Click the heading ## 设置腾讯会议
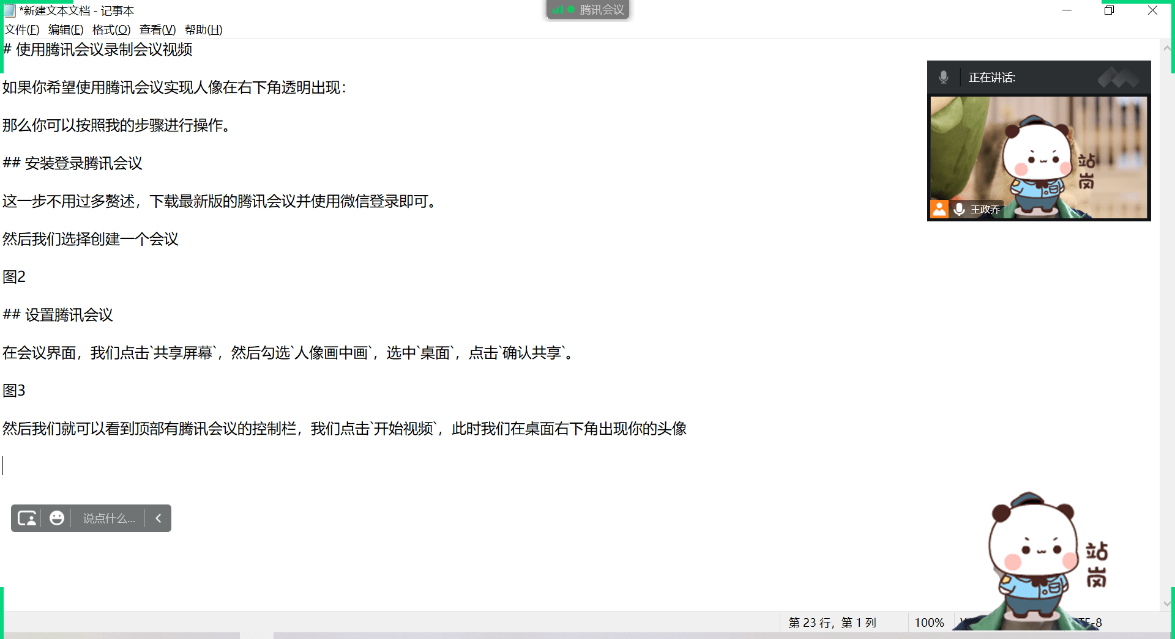 tap(58, 315)
